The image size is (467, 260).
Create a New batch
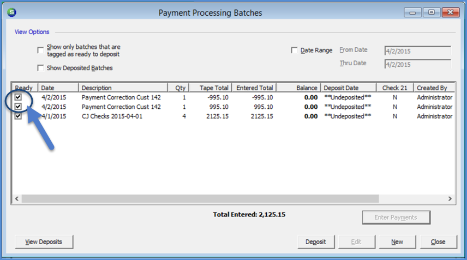point(397,242)
